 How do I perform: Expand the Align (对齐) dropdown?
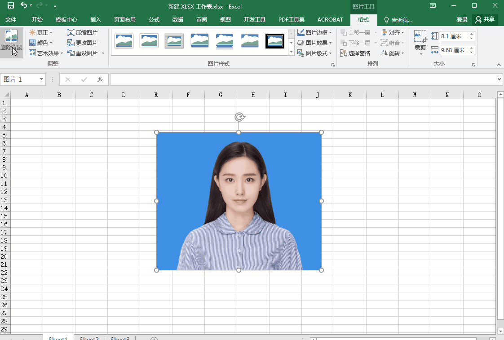click(x=393, y=33)
